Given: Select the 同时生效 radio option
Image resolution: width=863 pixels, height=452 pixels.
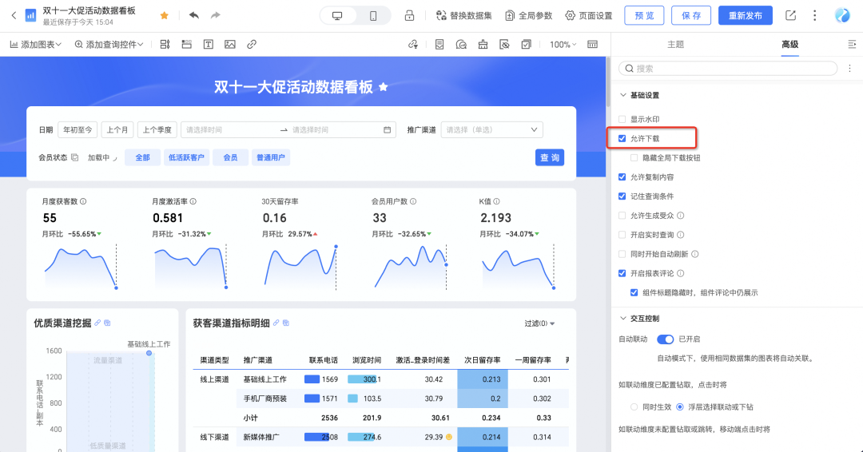Looking at the screenshot, I should [x=634, y=407].
